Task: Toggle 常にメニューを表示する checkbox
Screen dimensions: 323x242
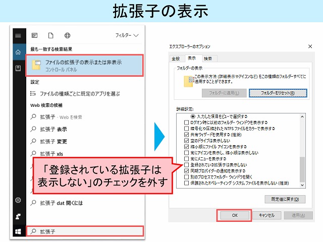Action: [186, 159]
